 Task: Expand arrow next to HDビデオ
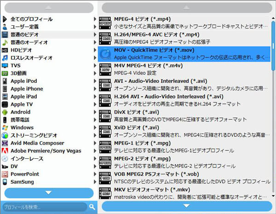95,50
